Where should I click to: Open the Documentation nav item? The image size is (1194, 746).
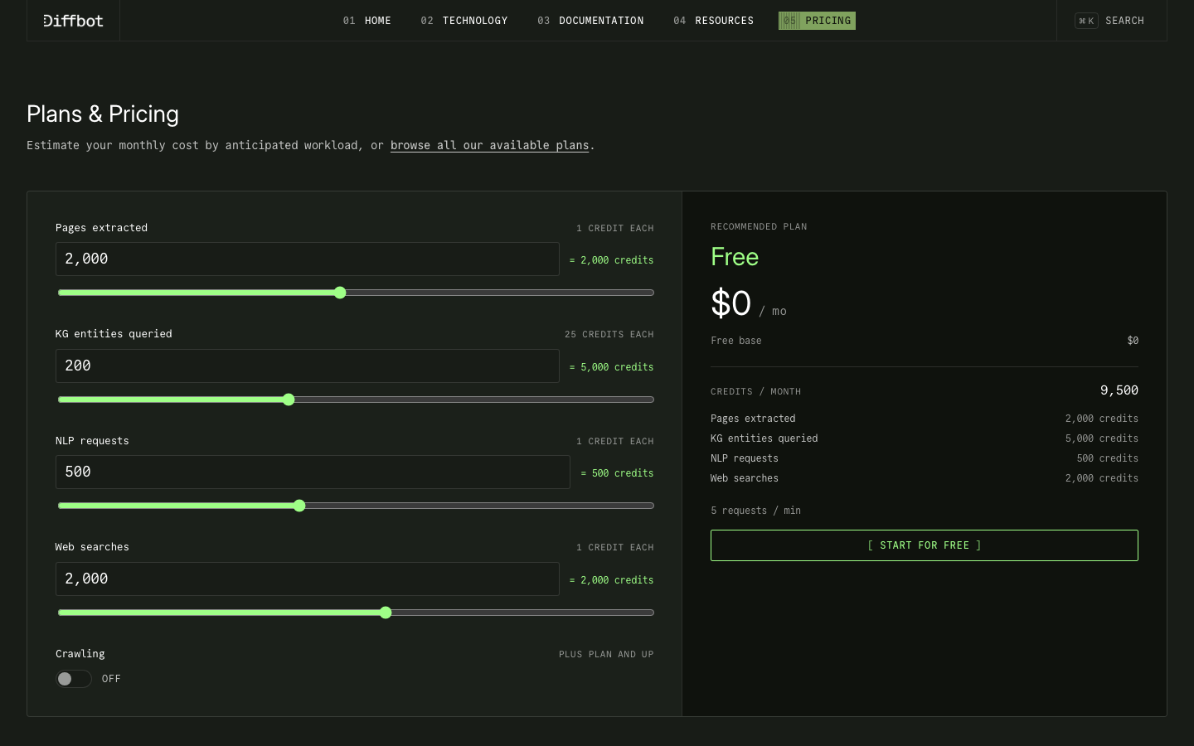pyautogui.click(x=590, y=21)
